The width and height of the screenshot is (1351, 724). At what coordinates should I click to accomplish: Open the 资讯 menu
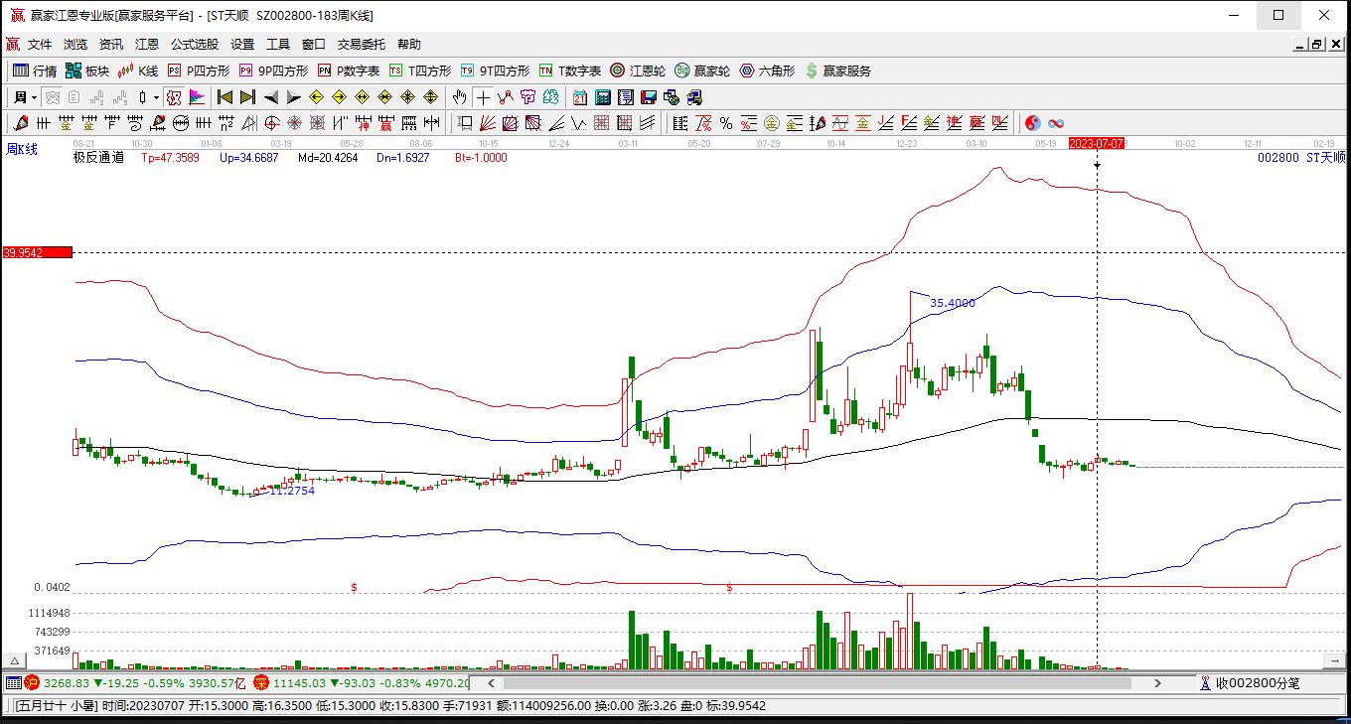tap(111, 45)
